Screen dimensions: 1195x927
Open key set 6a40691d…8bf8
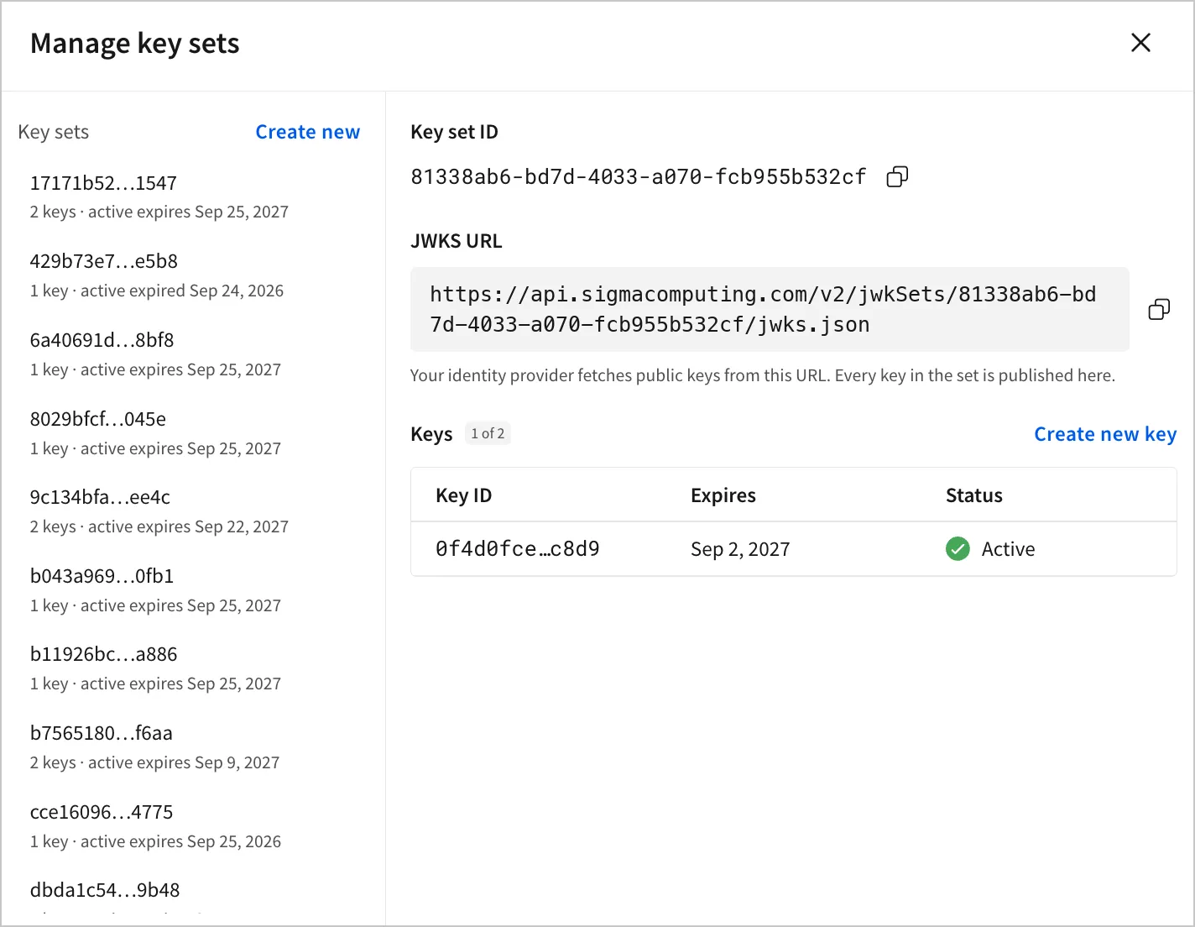(x=193, y=354)
